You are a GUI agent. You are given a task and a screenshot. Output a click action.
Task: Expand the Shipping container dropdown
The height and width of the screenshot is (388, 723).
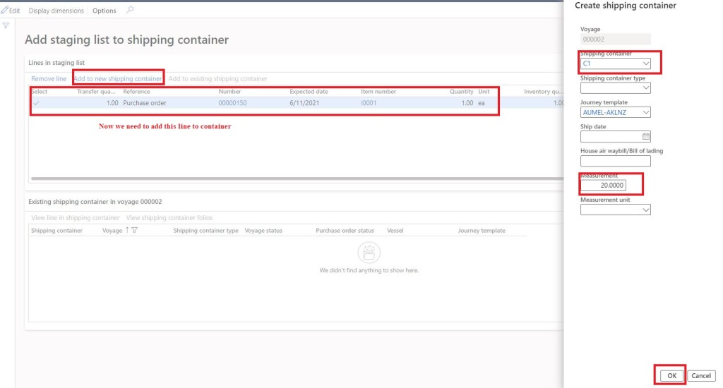(645, 63)
